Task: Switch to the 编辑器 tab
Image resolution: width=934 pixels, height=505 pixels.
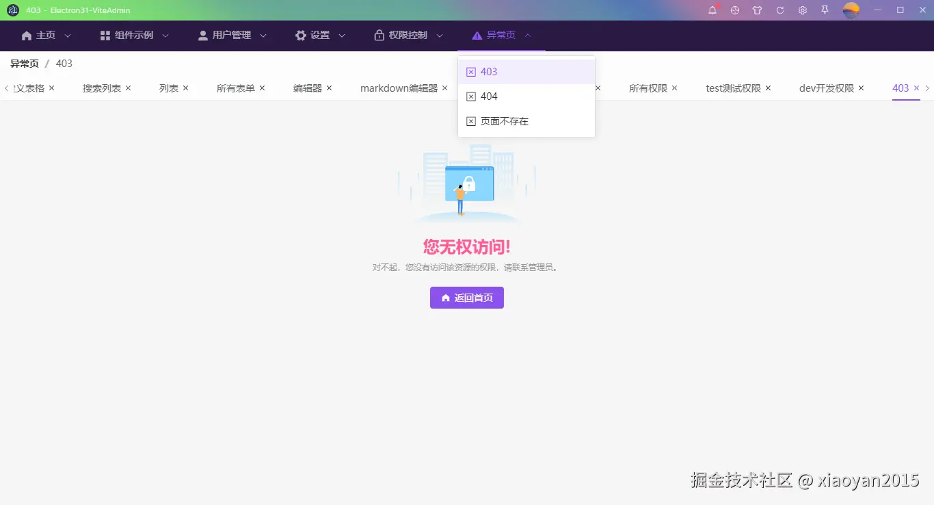Action: [x=308, y=88]
